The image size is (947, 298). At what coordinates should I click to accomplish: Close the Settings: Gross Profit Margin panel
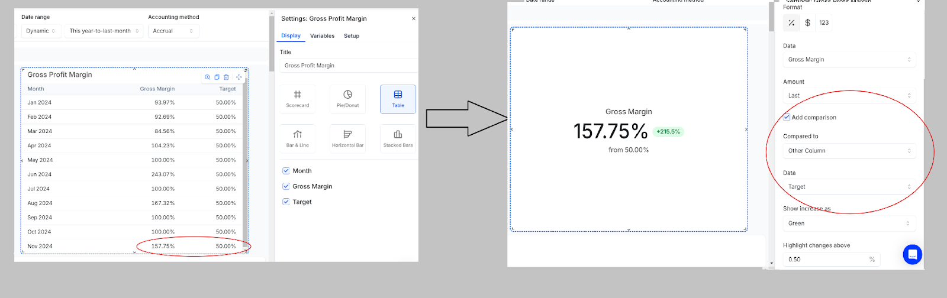[414, 18]
